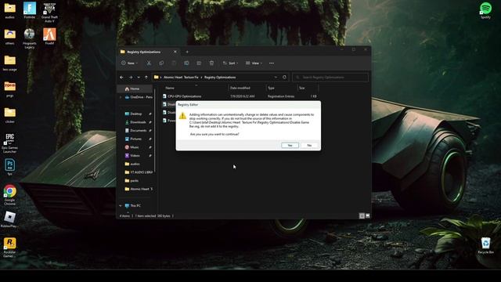Open Downloads in Quick access
This screenshot has height=282, width=501.
coord(138,122)
